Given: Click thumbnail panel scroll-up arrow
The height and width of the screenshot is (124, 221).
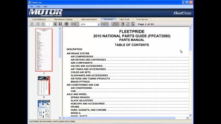Looking at the screenshot, I should click(x=60, y=29).
